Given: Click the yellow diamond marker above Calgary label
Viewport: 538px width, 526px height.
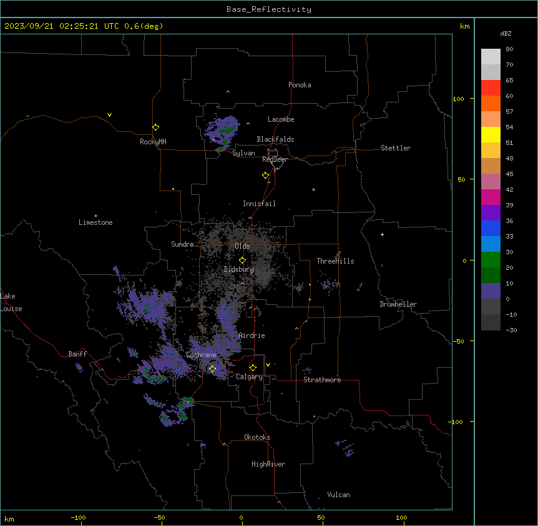Looking at the screenshot, I should pos(253,368).
